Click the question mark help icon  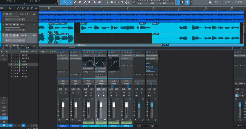(107, 2)
